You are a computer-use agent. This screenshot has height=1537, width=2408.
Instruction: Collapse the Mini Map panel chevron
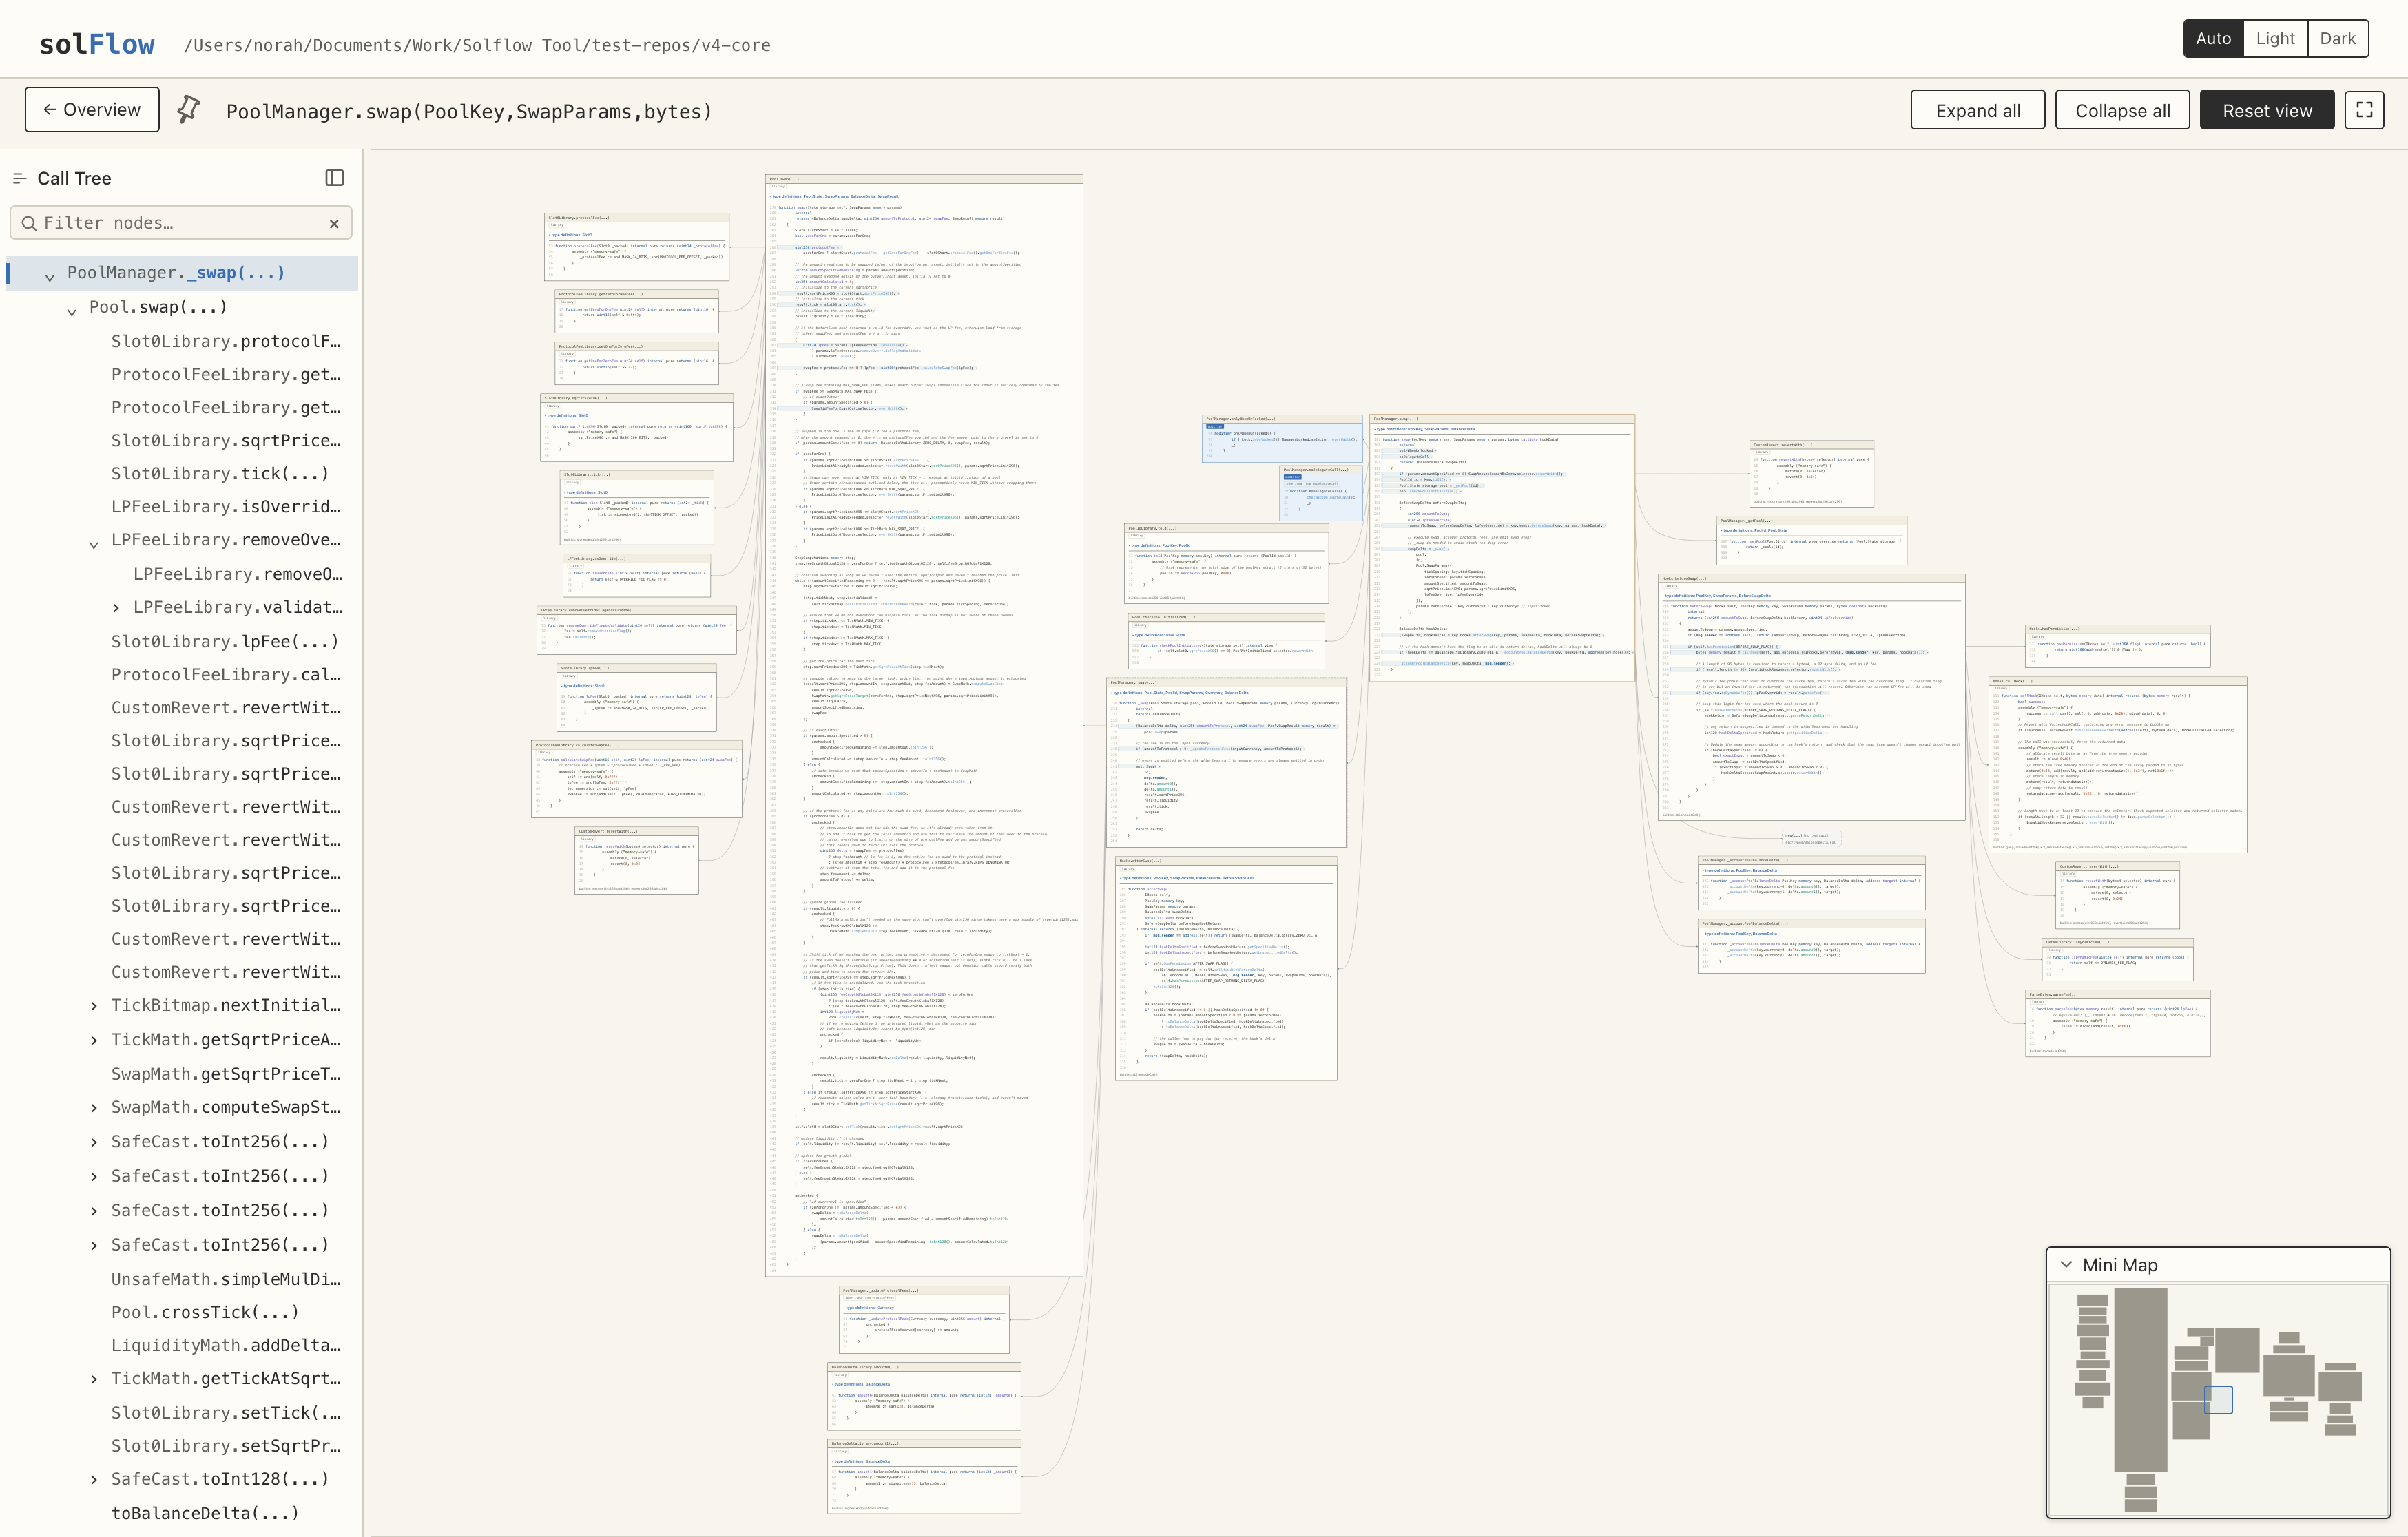pyautogui.click(x=2066, y=1264)
